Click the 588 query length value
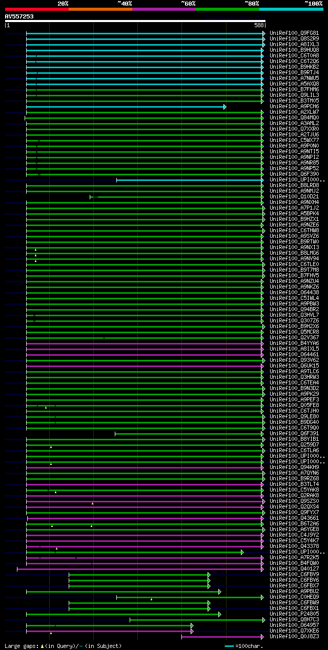This screenshot has width=328, height=650. [259, 25]
